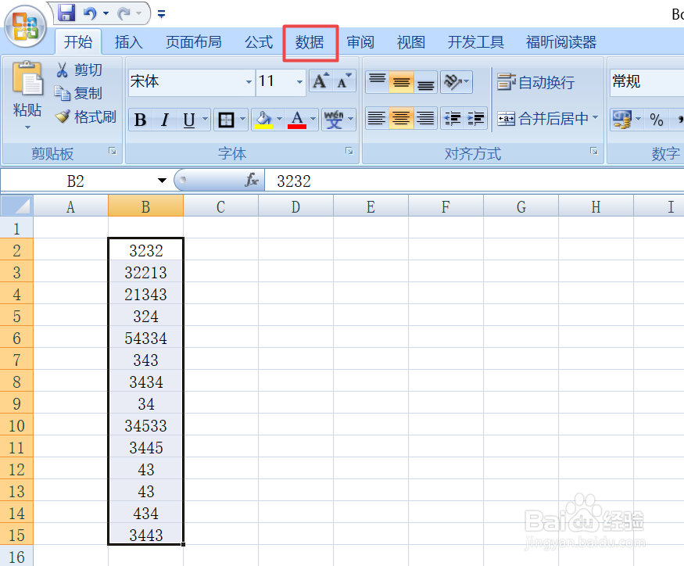The height and width of the screenshot is (566, 684).
Task: Undo the last action
Action: (89, 13)
